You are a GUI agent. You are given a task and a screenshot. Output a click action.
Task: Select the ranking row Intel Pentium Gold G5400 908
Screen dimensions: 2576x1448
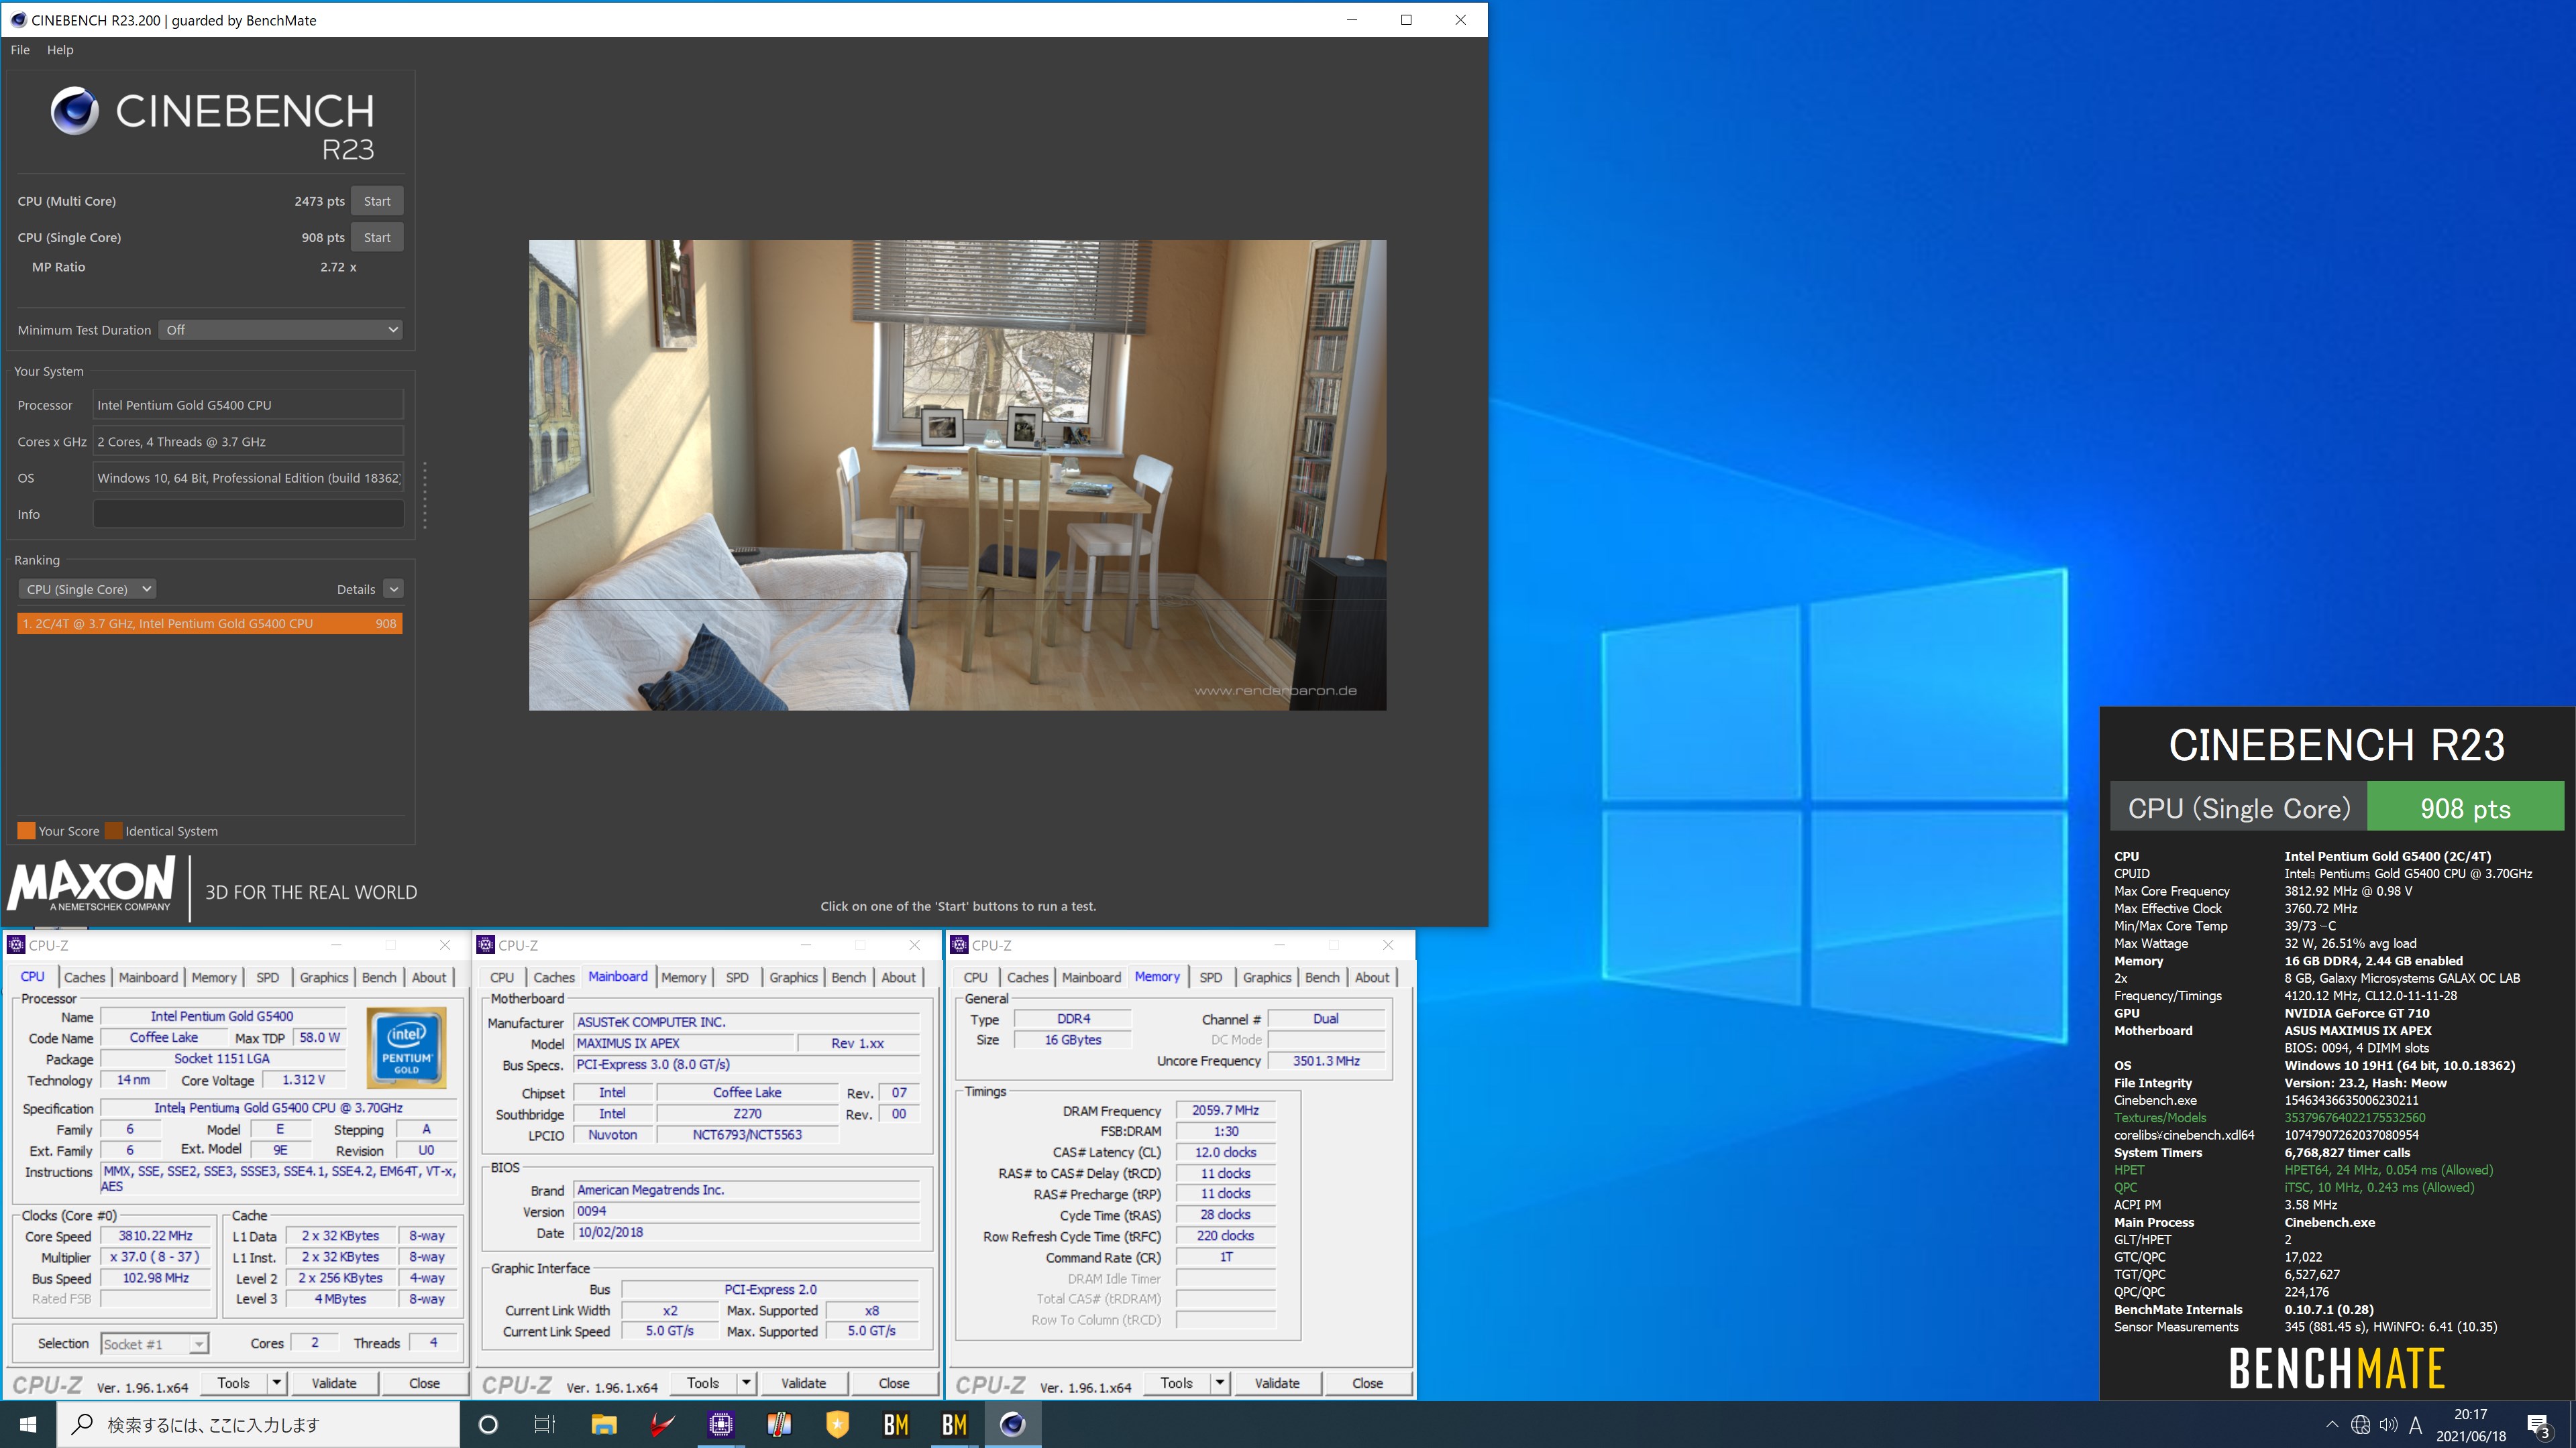pos(210,623)
